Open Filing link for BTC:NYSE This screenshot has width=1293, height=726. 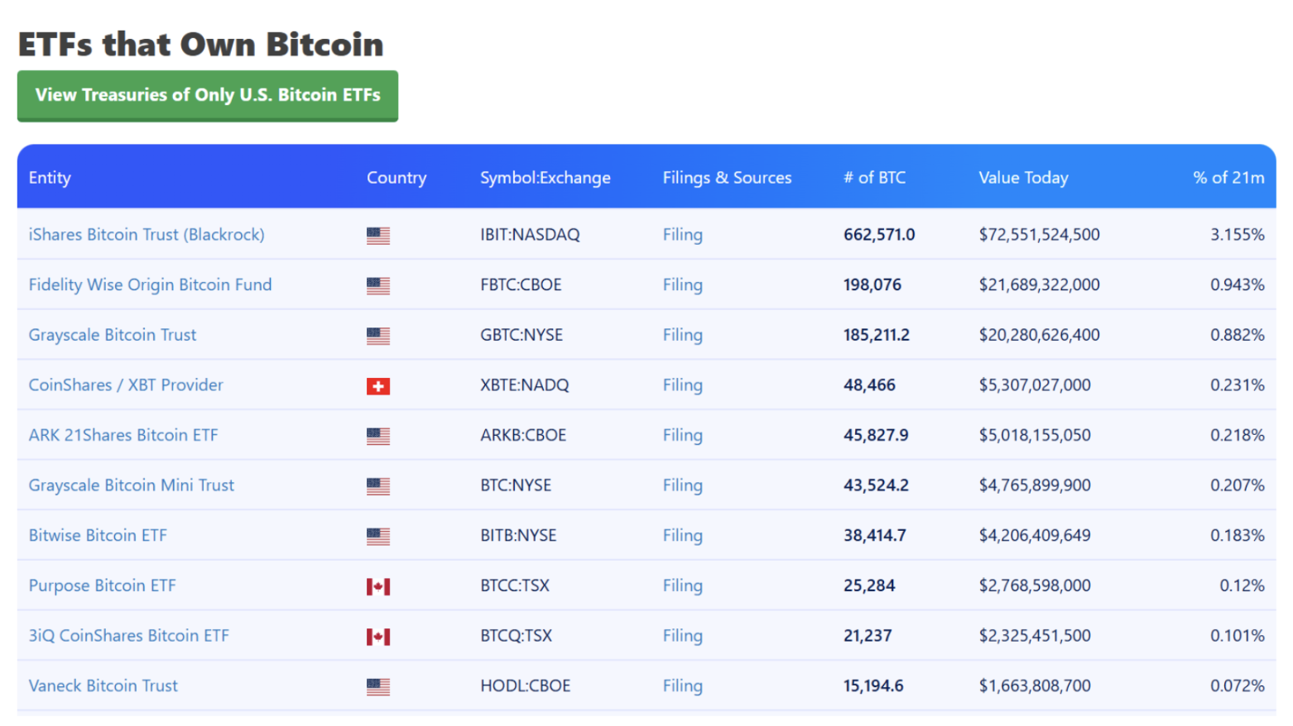[x=683, y=485]
